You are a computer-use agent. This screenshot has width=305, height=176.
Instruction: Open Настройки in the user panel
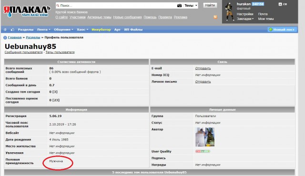pyautogui.click(x=245, y=14)
